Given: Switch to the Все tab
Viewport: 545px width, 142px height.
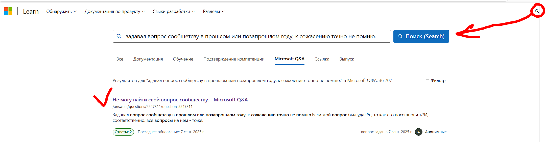Looking at the screenshot, I should [120, 59].
